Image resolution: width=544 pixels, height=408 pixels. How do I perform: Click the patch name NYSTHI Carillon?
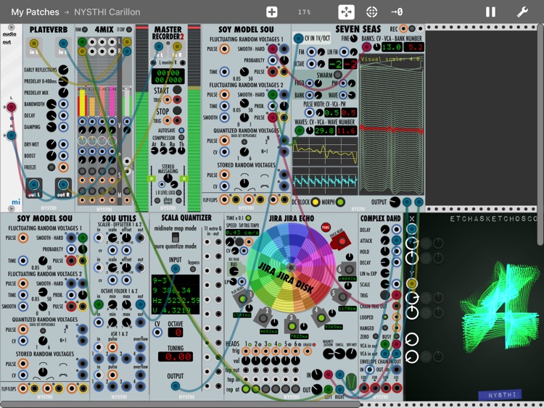point(107,12)
